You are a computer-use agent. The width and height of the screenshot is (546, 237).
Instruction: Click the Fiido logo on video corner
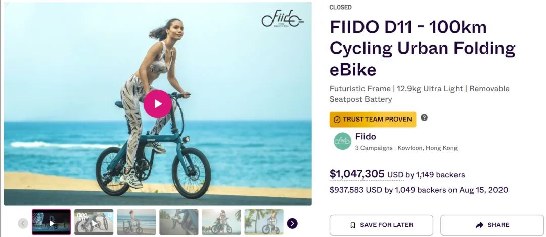click(x=283, y=19)
